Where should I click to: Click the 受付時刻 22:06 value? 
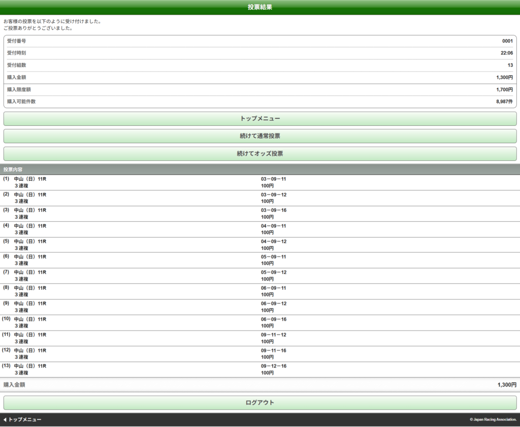[x=506, y=53]
